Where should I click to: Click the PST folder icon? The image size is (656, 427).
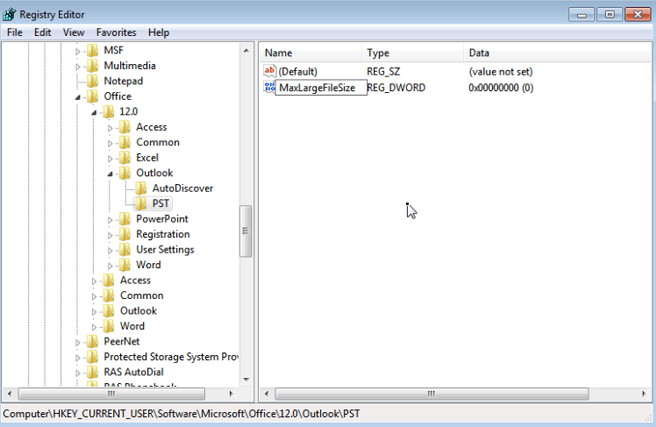pos(141,203)
